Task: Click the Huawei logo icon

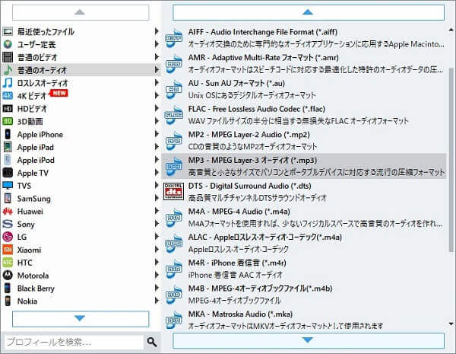Action: (x=8, y=211)
